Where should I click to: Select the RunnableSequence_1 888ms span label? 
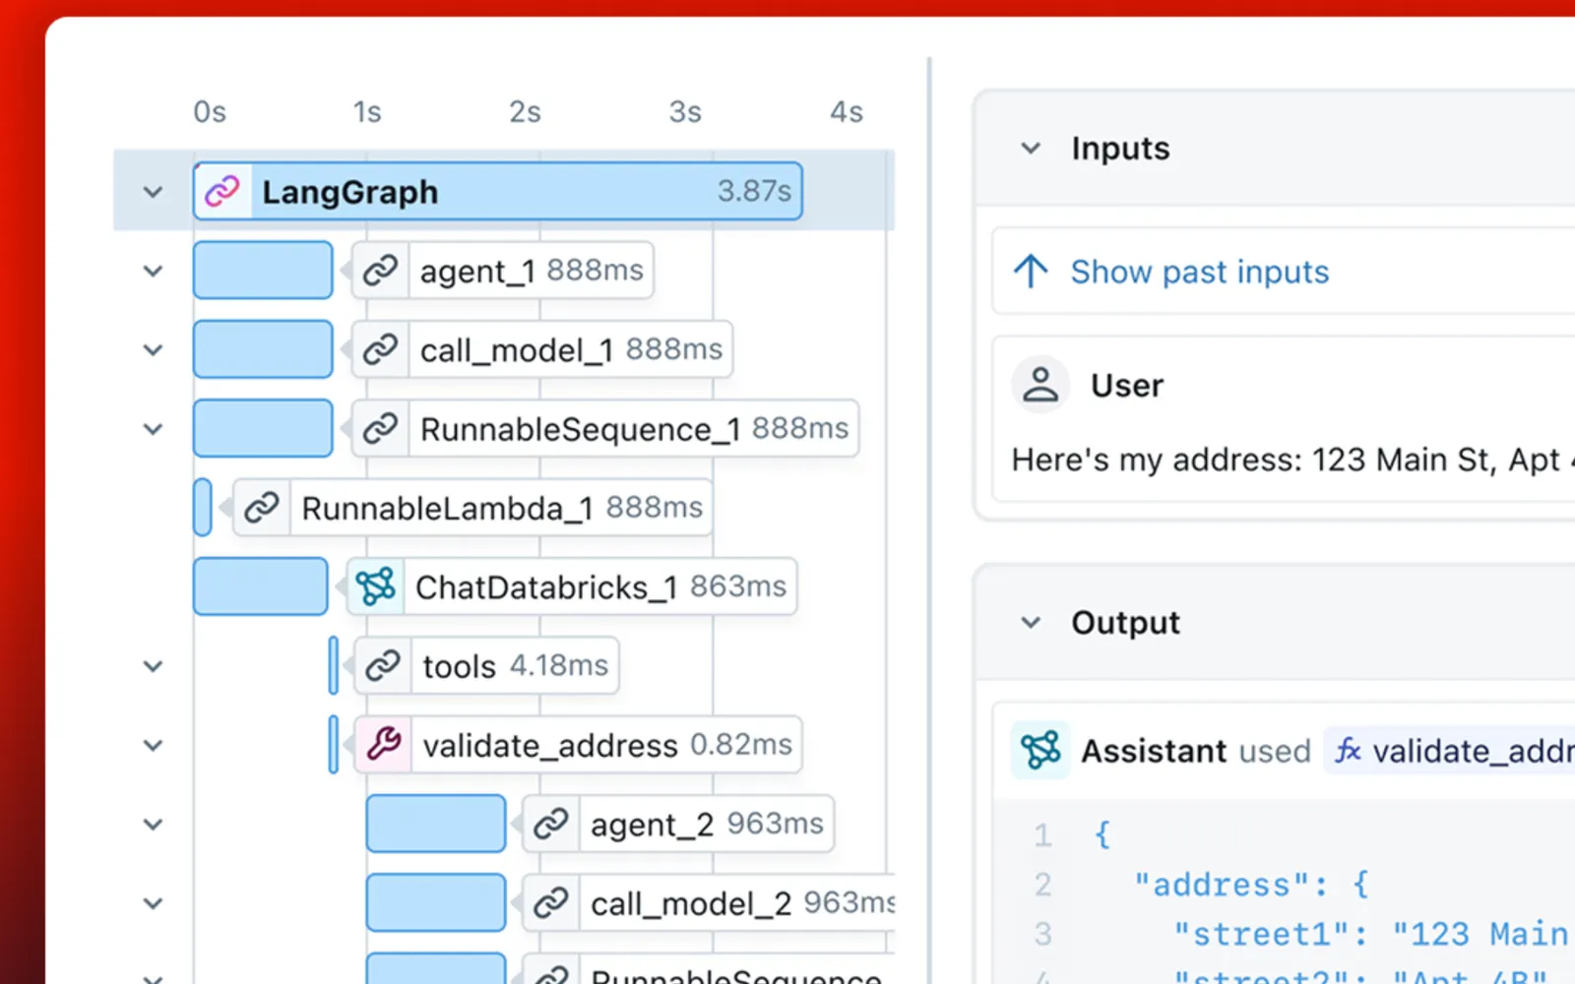605,428
